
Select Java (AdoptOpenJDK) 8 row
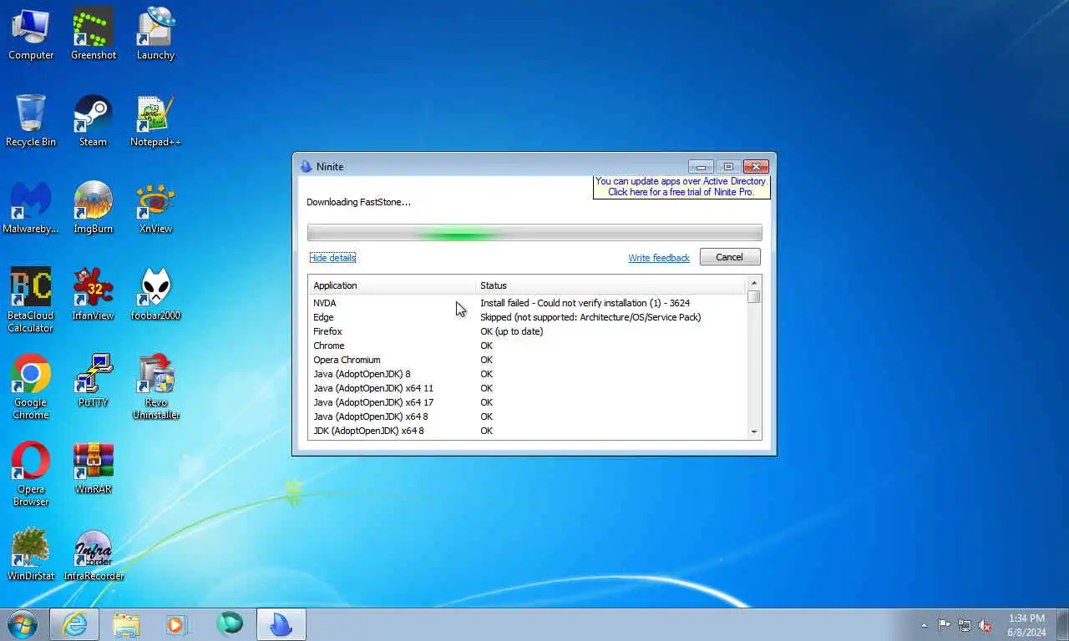[x=527, y=374]
